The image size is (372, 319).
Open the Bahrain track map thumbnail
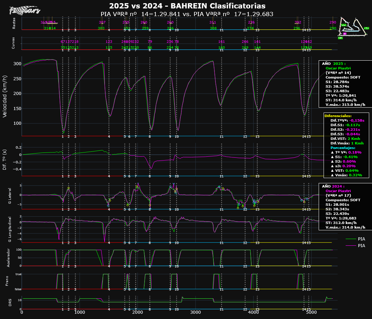(353, 27)
